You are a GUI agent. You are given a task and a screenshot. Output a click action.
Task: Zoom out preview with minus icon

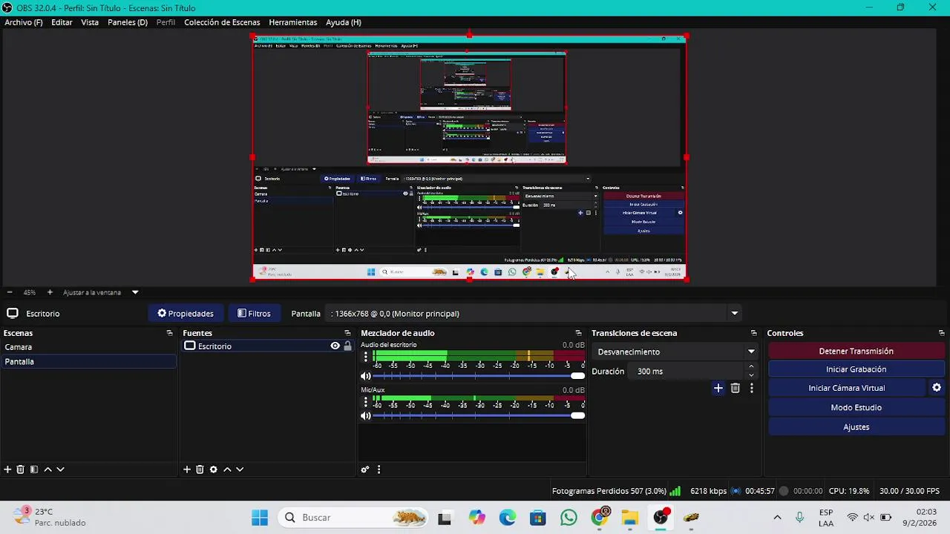point(9,292)
